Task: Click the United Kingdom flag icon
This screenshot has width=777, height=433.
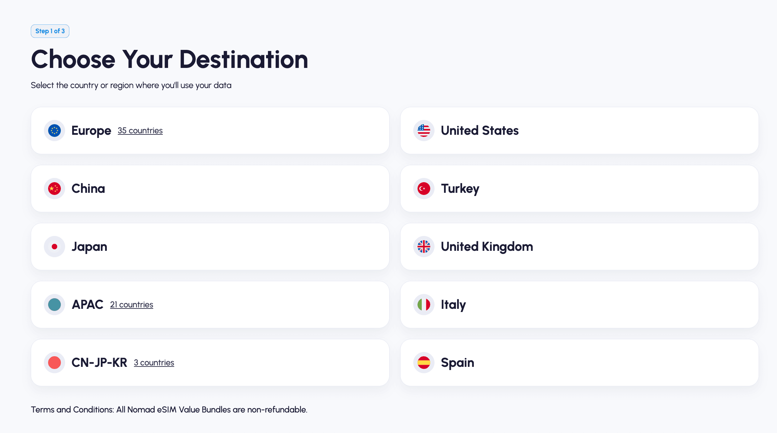Action: (x=424, y=247)
